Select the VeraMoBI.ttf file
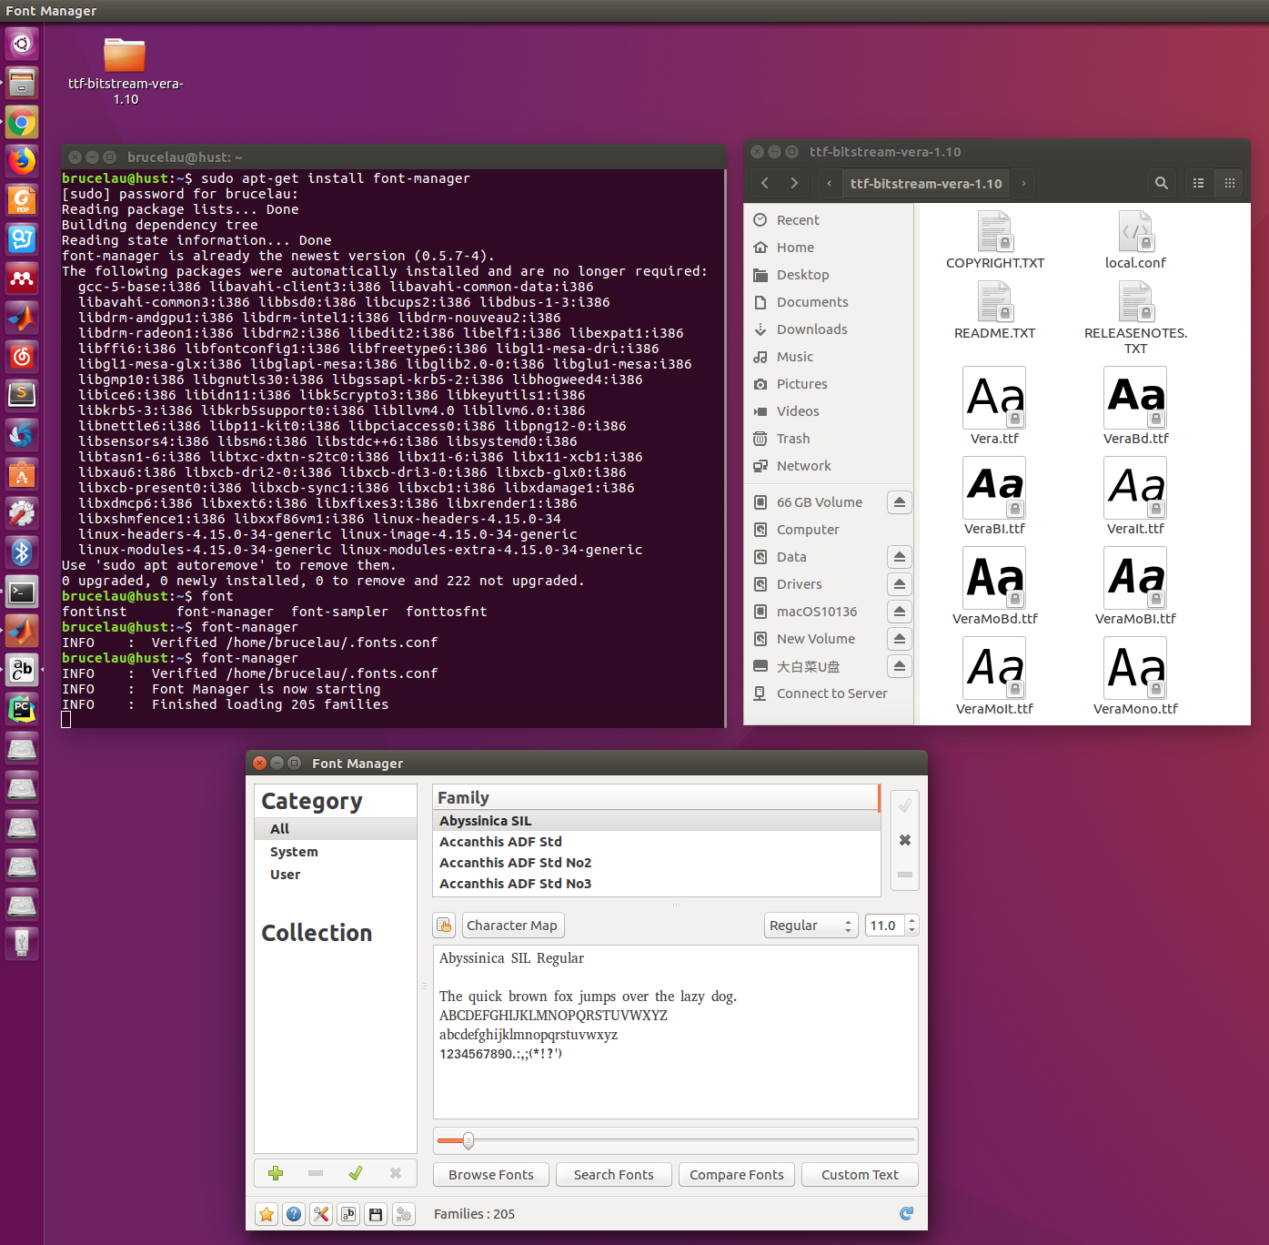Image resolution: width=1269 pixels, height=1245 pixels. coord(1135,585)
